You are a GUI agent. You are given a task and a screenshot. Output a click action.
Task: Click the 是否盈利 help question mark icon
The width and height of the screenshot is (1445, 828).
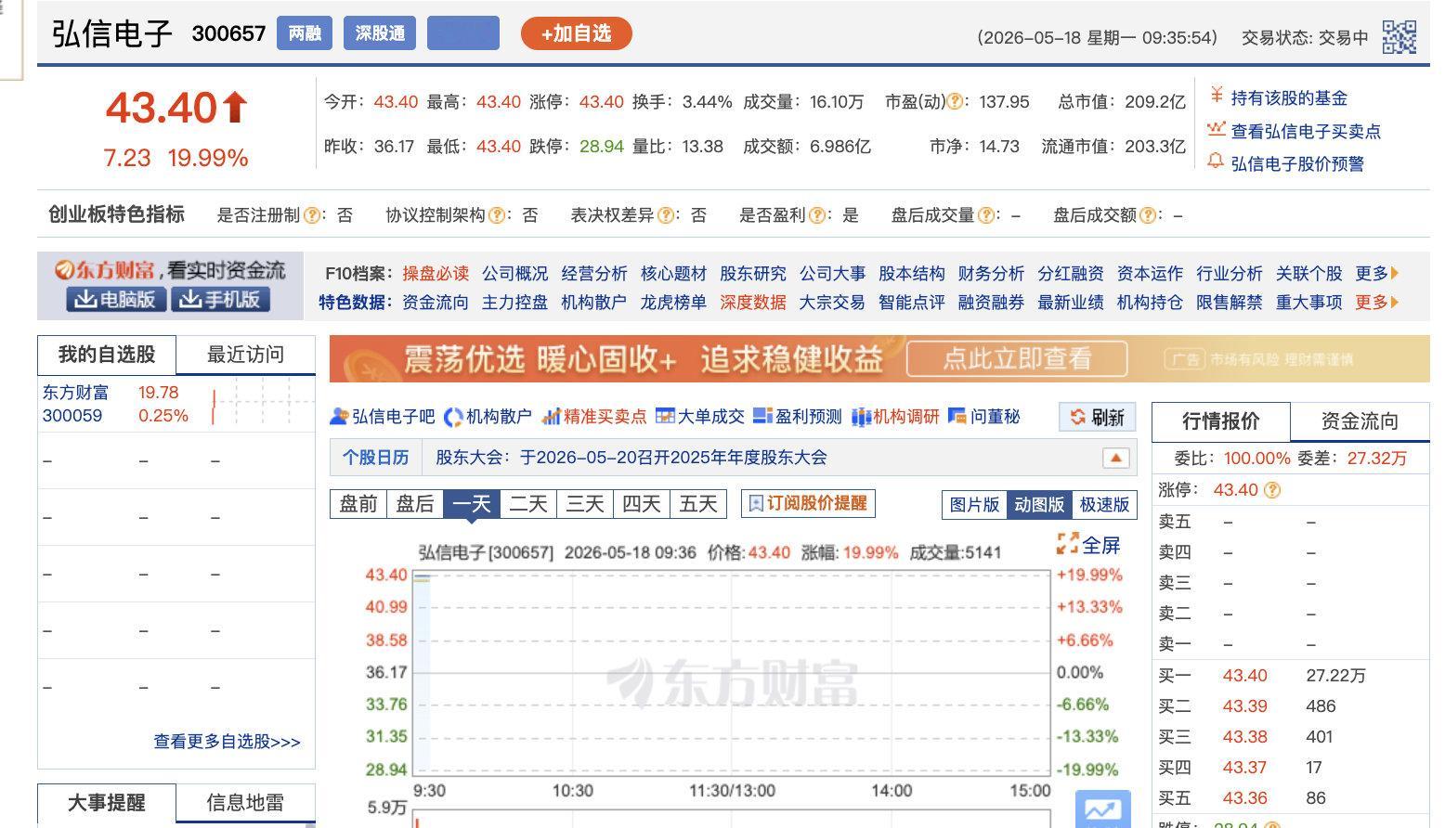coord(816,215)
